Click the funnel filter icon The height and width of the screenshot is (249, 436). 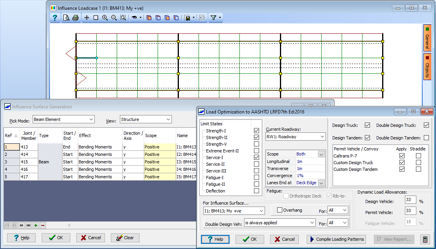coord(213,18)
